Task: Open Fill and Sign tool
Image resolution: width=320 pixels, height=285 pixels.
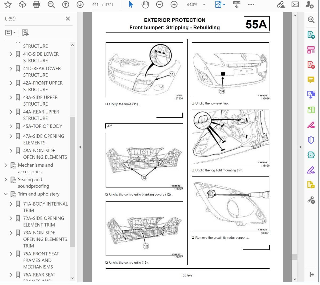Action: pyautogui.click(x=311, y=170)
